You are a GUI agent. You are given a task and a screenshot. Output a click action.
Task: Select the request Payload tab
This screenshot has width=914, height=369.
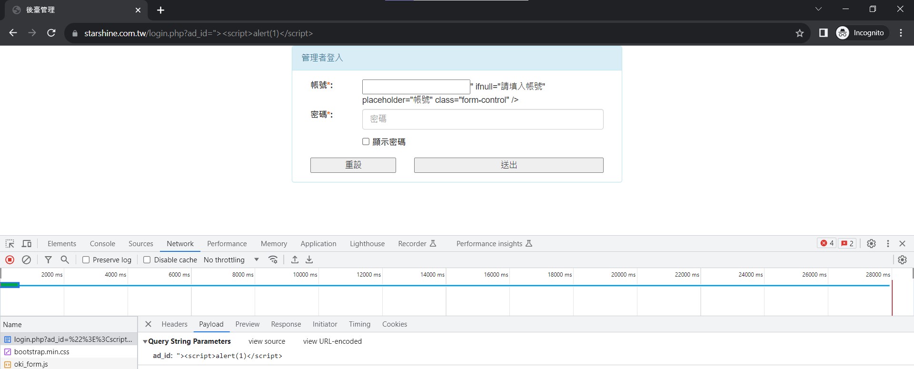(211, 324)
